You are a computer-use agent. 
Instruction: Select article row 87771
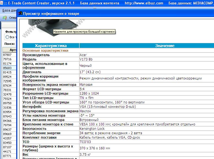tap(9, 156)
